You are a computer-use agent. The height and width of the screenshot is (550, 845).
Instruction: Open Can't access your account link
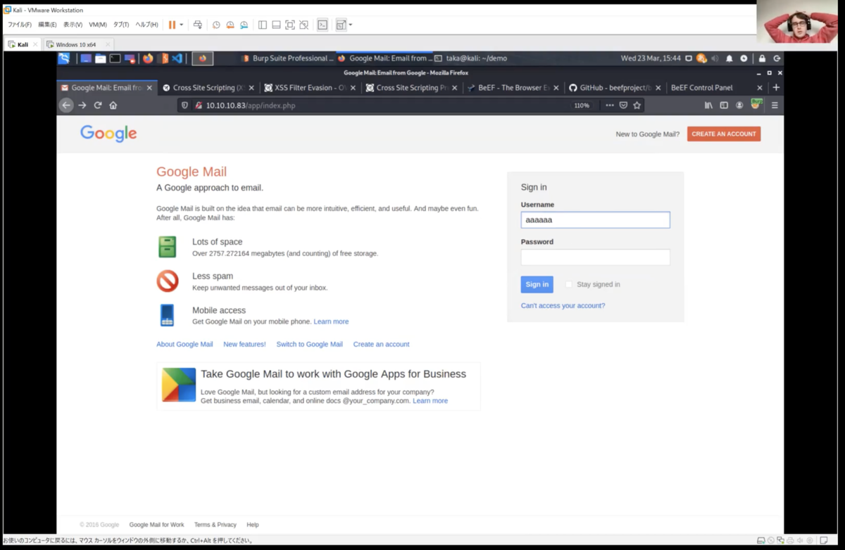[x=563, y=306]
